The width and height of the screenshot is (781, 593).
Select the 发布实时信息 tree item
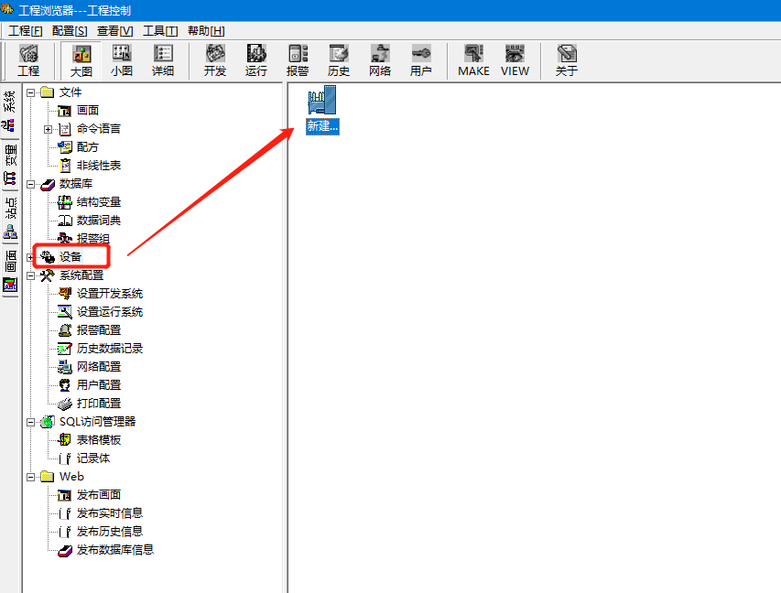point(110,513)
